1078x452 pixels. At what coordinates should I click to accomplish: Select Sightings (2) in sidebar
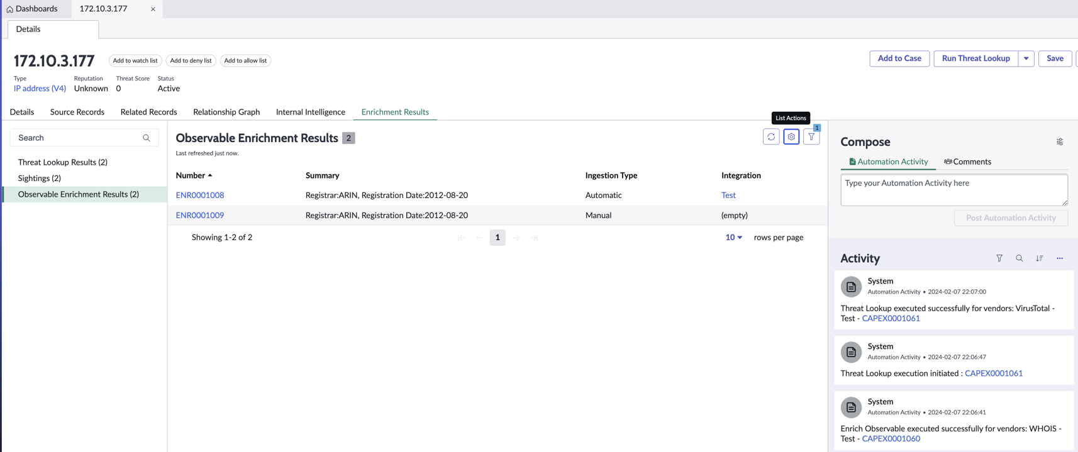(40, 179)
